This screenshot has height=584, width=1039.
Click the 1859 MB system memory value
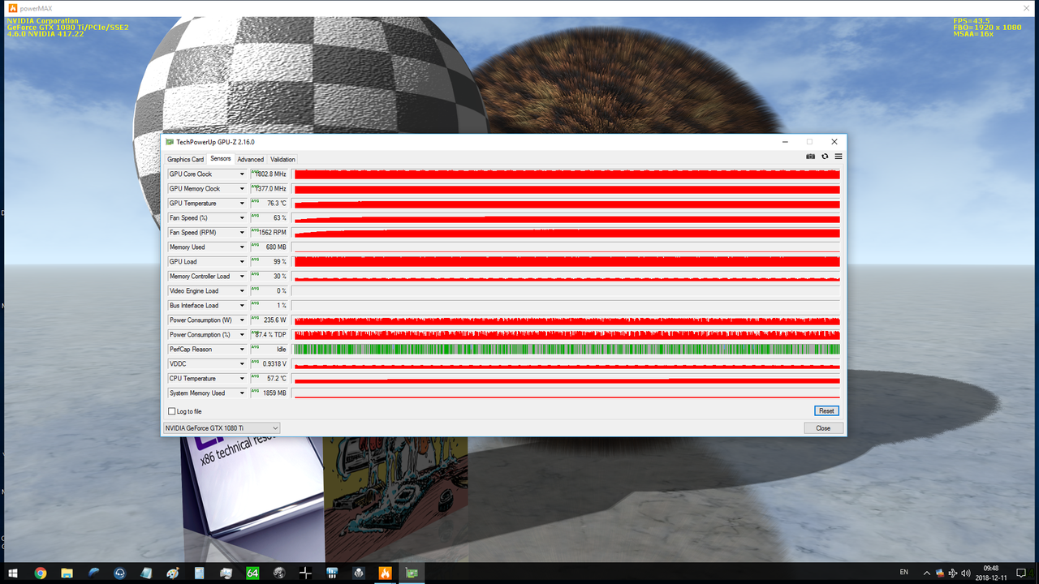coord(269,393)
